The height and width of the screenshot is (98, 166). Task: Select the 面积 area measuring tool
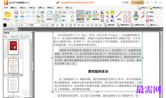pyautogui.click(x=150, y=20)
